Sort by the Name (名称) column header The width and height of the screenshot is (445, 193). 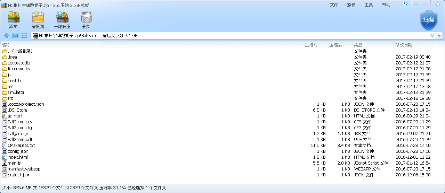[6, 45]
